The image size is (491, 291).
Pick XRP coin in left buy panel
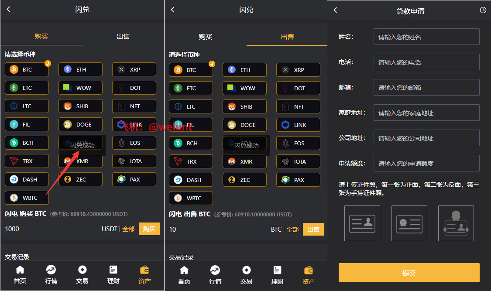coord(134,69)
